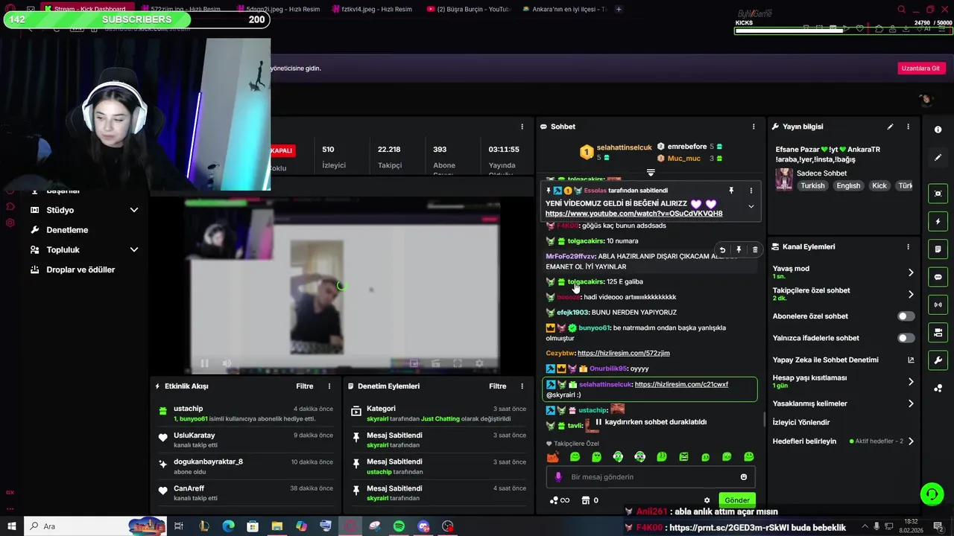Click the channel points icon below chat input
954x536 pixels.
pos(554,500)
